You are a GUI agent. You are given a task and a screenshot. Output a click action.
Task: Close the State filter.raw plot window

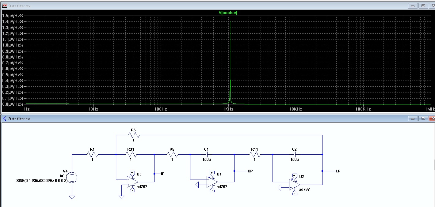point(432,6)
